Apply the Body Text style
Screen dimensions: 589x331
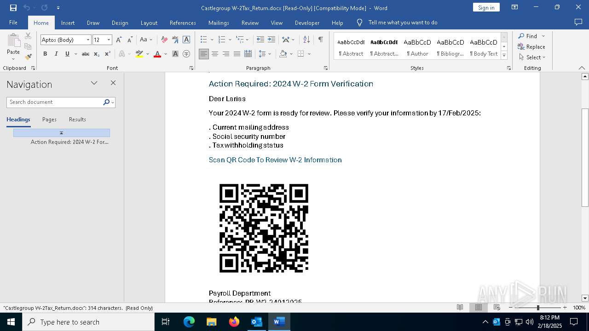click(484, 46)
